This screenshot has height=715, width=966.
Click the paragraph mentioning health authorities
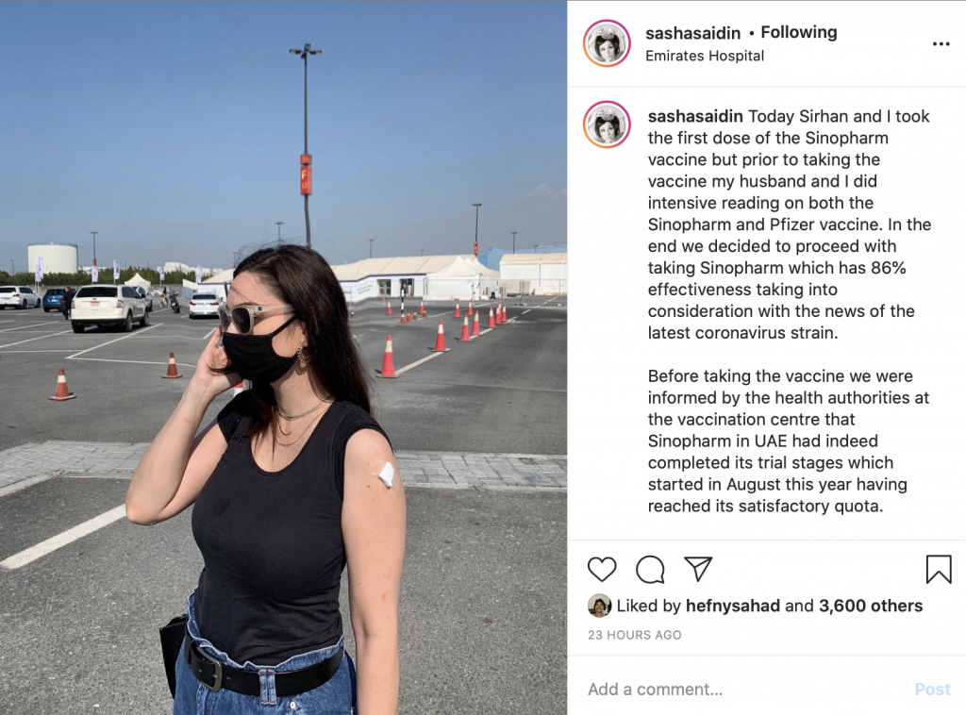point(789,441)
